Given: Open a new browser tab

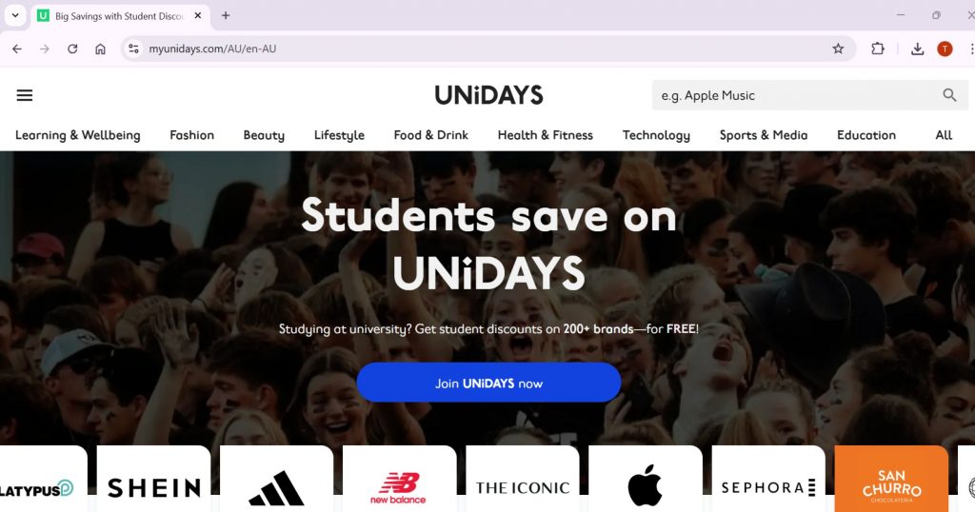Looking at the screenshot, I should click(226, 15).
